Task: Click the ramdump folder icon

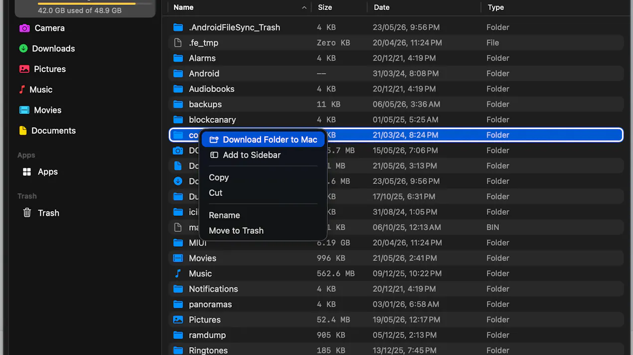Action: point(178,335)
